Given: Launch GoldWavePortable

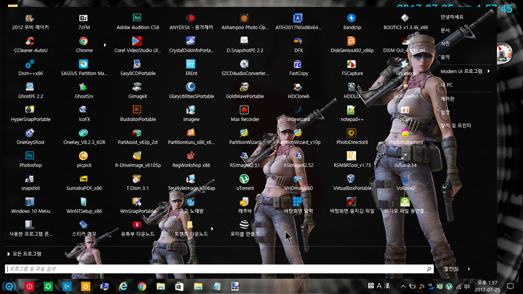Looking at the screenshot, I should click(245, 91).
